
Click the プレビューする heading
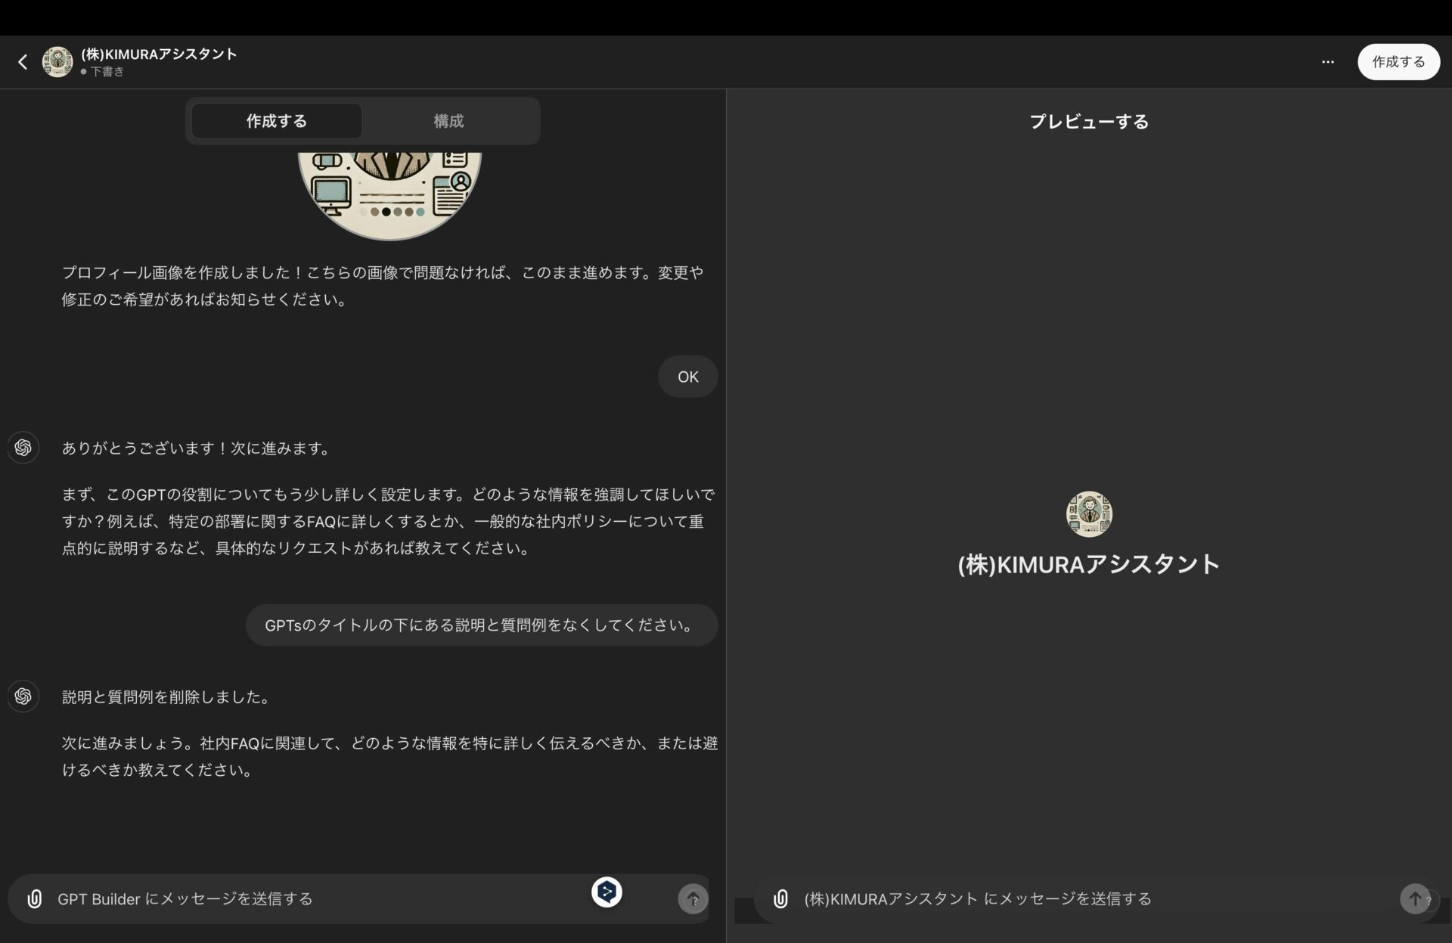tap(1089, 122)
